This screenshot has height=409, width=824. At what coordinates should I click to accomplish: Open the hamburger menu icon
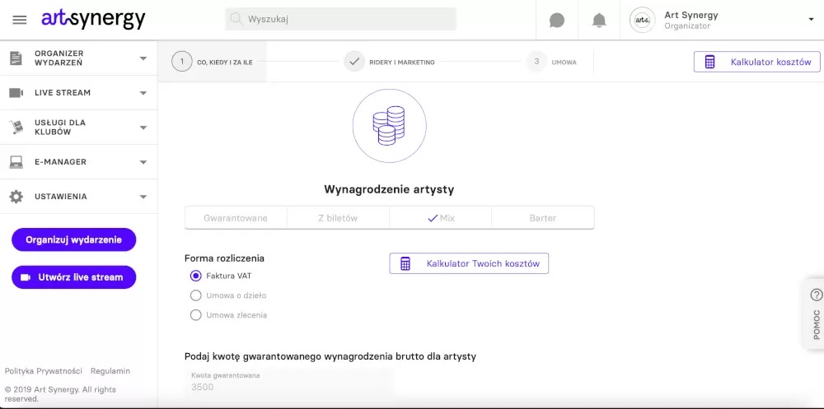(20, 20)
